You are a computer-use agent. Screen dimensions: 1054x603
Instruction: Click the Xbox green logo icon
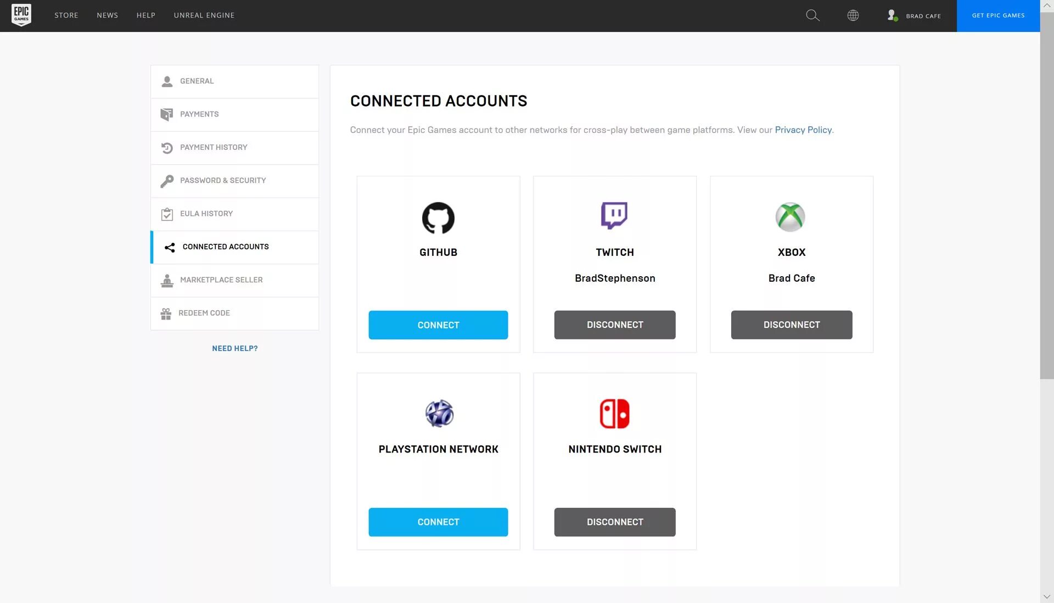point(791,217)
